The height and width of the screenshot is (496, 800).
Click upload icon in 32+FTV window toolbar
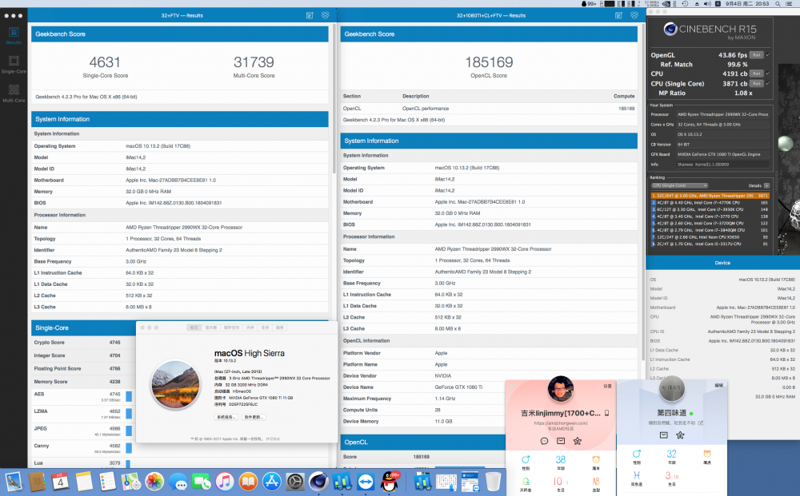click(x=310, y=15)
